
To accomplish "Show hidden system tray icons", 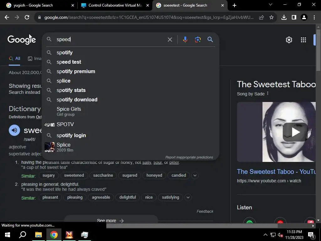I will pos(265,235).
